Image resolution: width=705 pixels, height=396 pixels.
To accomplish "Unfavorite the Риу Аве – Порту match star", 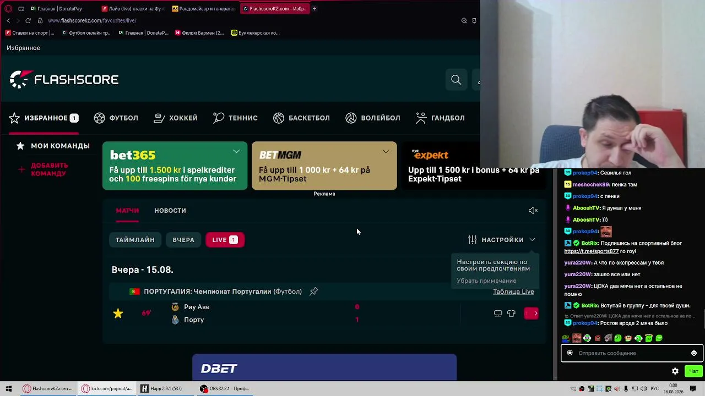I will [x=118, y=313].
